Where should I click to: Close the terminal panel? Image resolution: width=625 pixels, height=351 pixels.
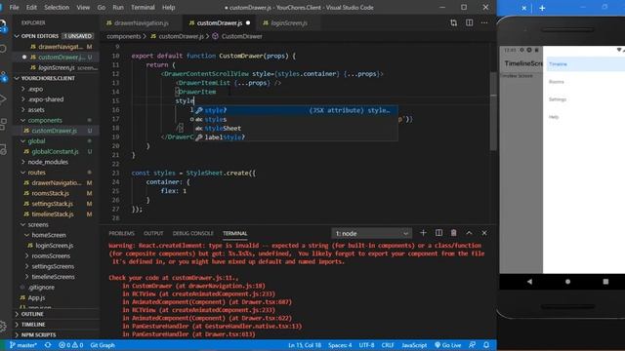coord(484,233)
